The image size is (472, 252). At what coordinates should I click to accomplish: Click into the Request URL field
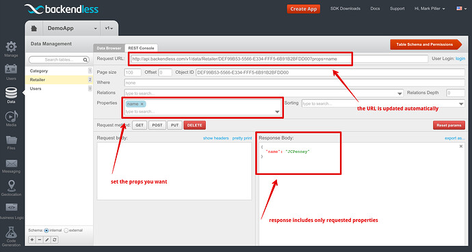[279, 59]
